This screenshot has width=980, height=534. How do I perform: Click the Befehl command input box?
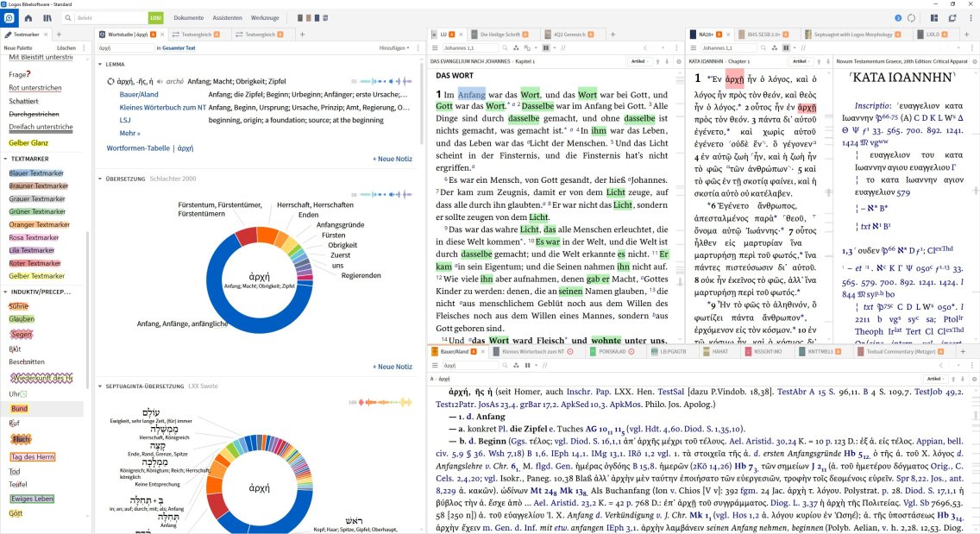[110, 18]
